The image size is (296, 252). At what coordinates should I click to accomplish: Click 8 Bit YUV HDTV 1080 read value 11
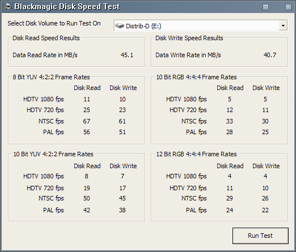tap(87, 99)
